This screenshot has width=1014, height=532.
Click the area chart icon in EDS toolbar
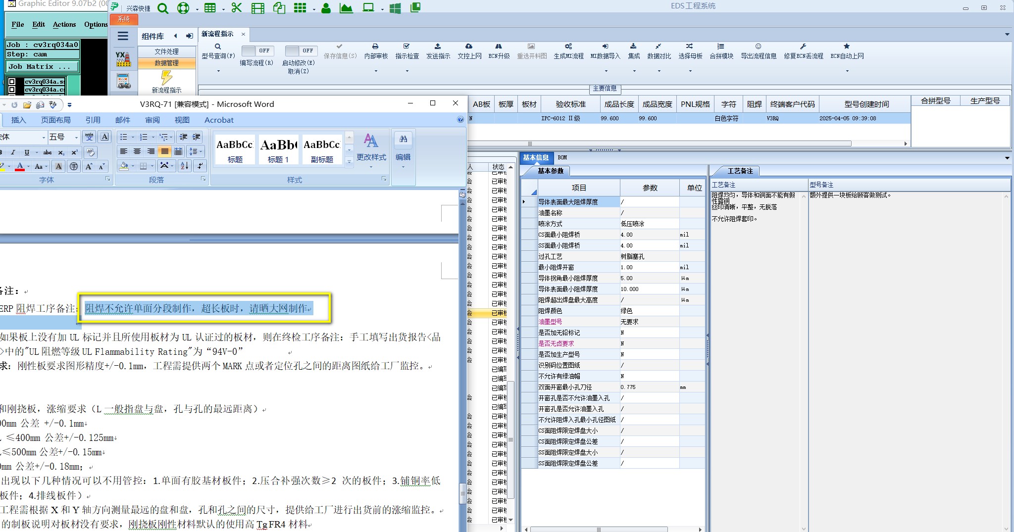346,8
